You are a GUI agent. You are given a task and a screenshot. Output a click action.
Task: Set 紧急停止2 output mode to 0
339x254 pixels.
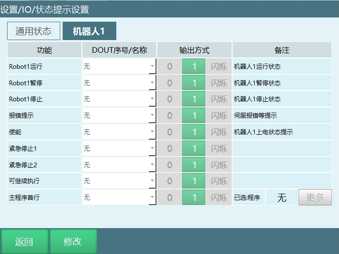pyautogui.click(x=169, y=164)
